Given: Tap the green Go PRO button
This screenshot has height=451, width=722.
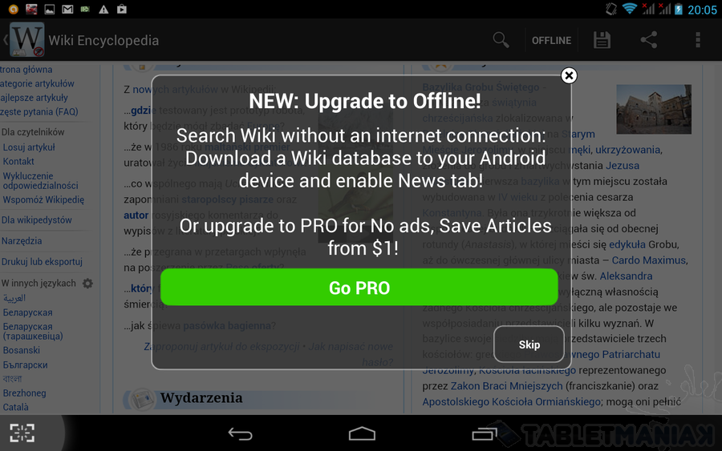Looking at the screenshot, I should point(359,288).
